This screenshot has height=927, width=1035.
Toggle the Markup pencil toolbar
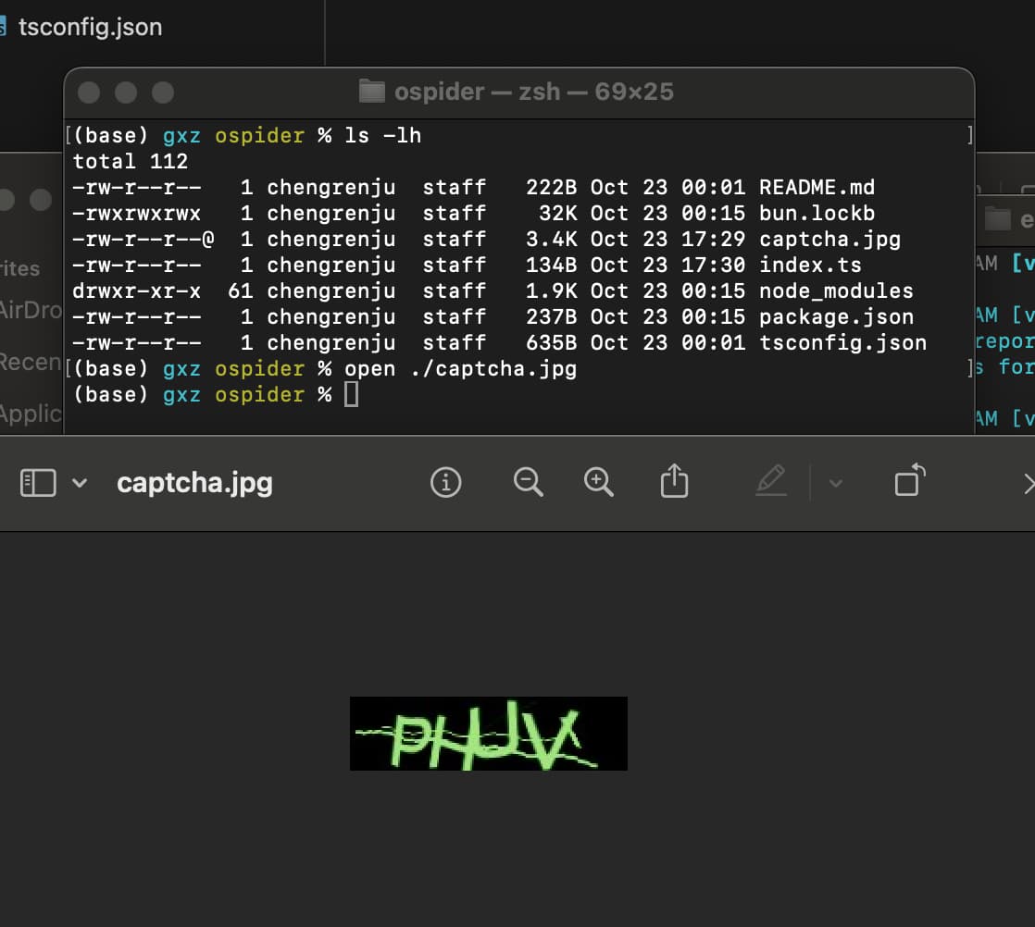point(770,482)
